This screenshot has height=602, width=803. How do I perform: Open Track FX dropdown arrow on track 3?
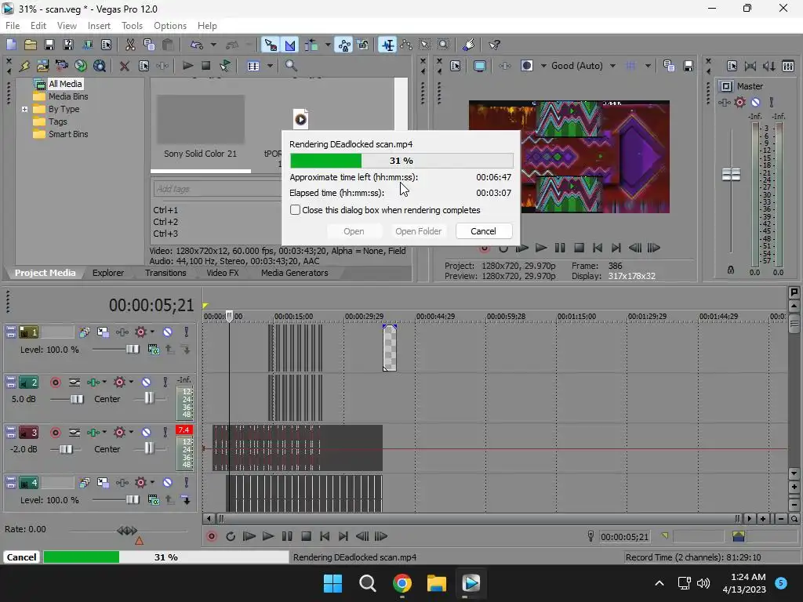pos(104,433)
